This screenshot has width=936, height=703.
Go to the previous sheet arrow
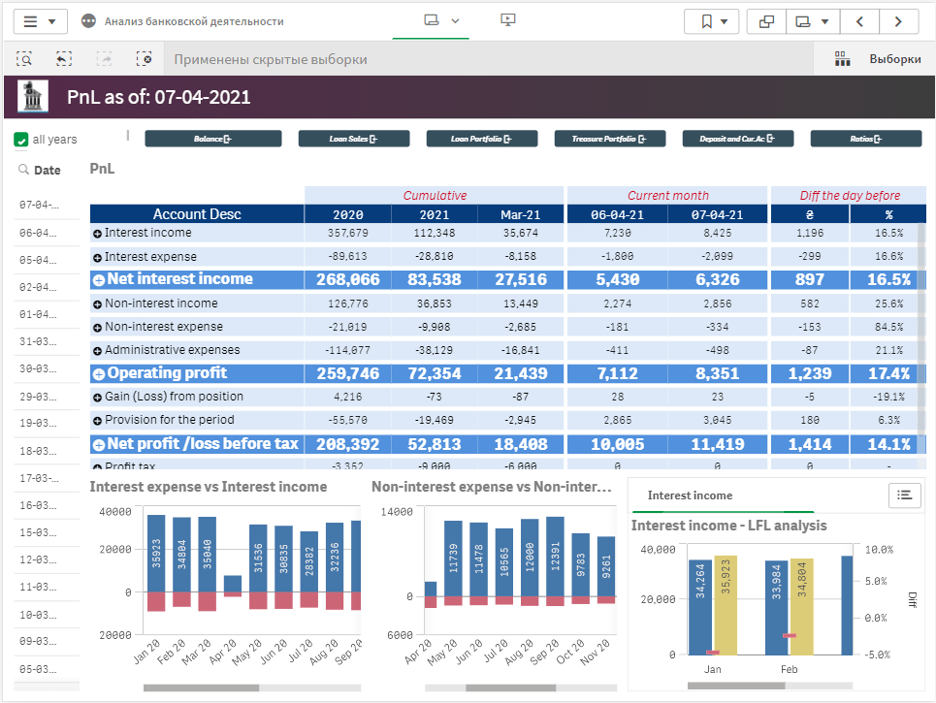[x=859, y=21]
